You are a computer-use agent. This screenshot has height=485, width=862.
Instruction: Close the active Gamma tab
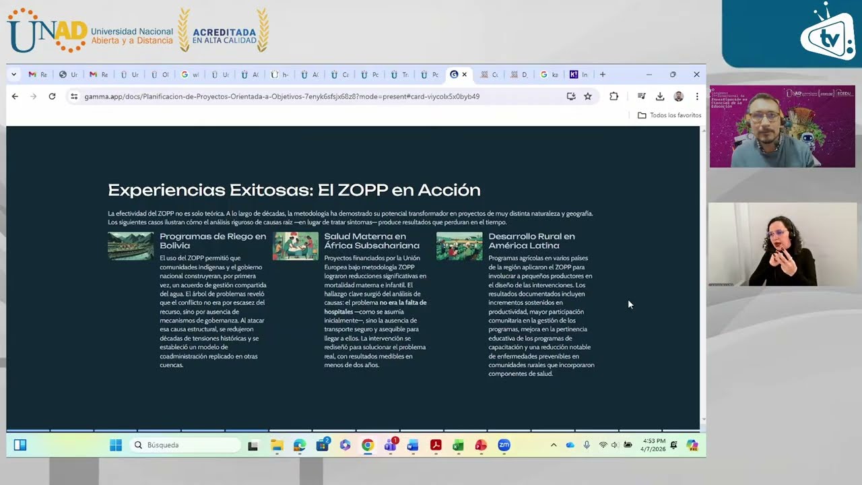464,75
